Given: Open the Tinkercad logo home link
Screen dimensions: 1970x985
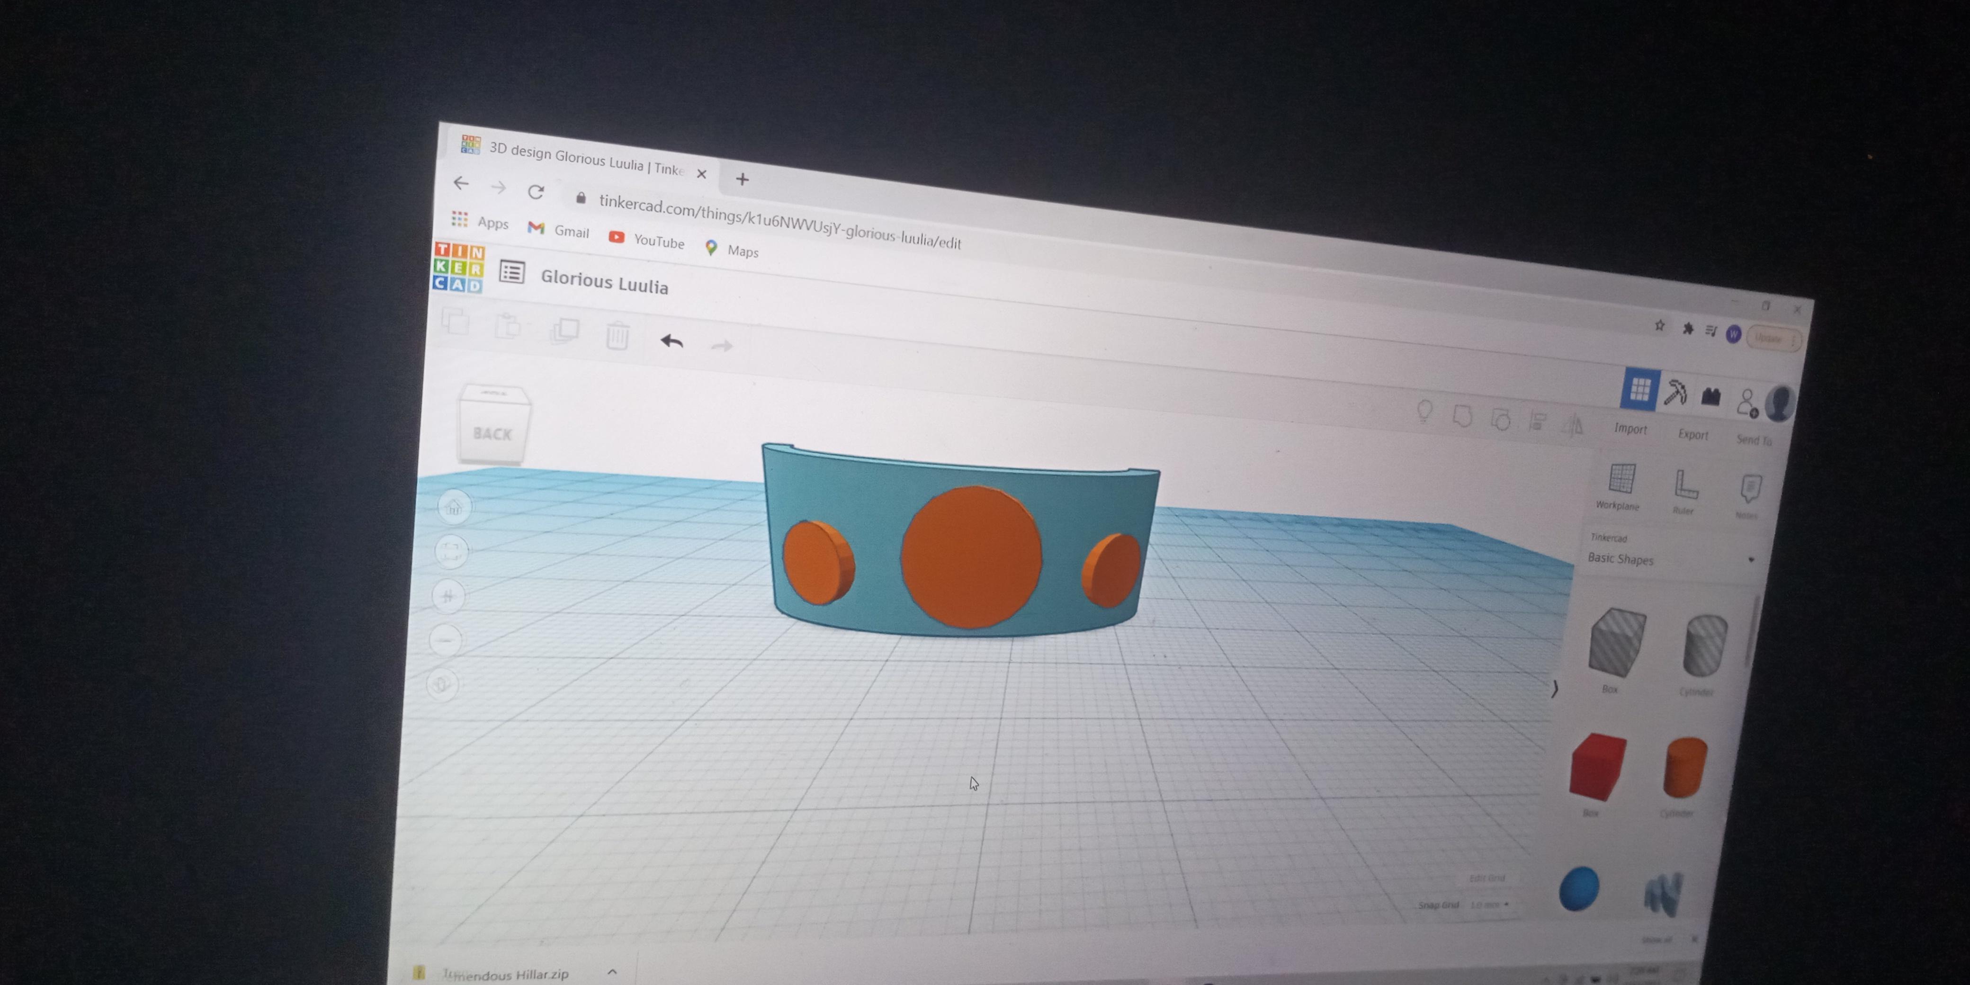Looking at the screenshot, I should point(458,267).
